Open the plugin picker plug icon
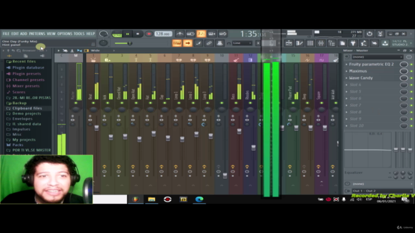 [353, 43]
